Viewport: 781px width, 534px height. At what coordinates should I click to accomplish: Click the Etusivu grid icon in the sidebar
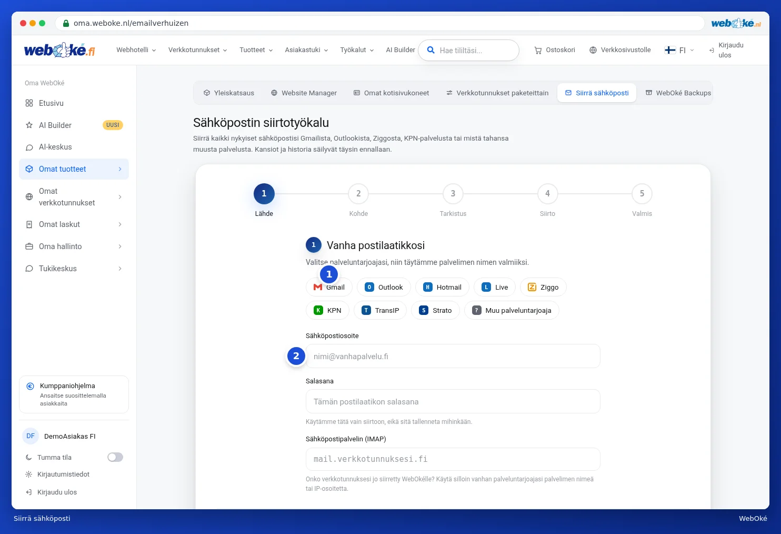[29, 103]
